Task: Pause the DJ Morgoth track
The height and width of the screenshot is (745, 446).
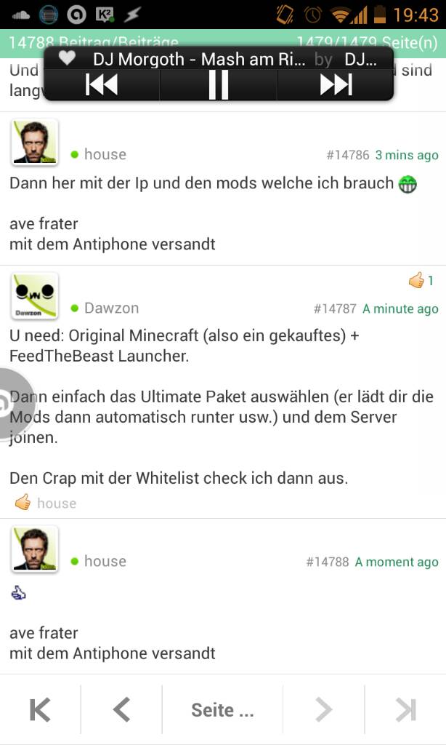Action: [x=218, y=85]
